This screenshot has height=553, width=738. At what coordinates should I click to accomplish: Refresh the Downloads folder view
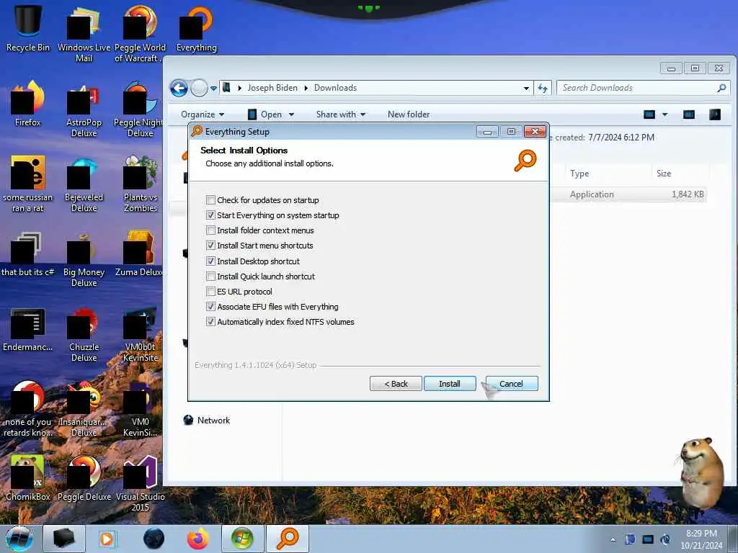[x=543, y=88]
